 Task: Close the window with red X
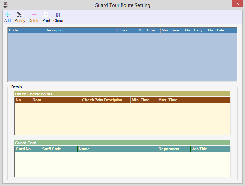pyautogui.click(x=237, y=4)
